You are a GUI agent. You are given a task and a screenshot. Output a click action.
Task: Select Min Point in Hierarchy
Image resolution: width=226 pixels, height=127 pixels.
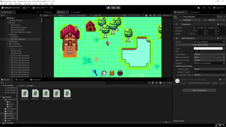(x=17, y=51)
